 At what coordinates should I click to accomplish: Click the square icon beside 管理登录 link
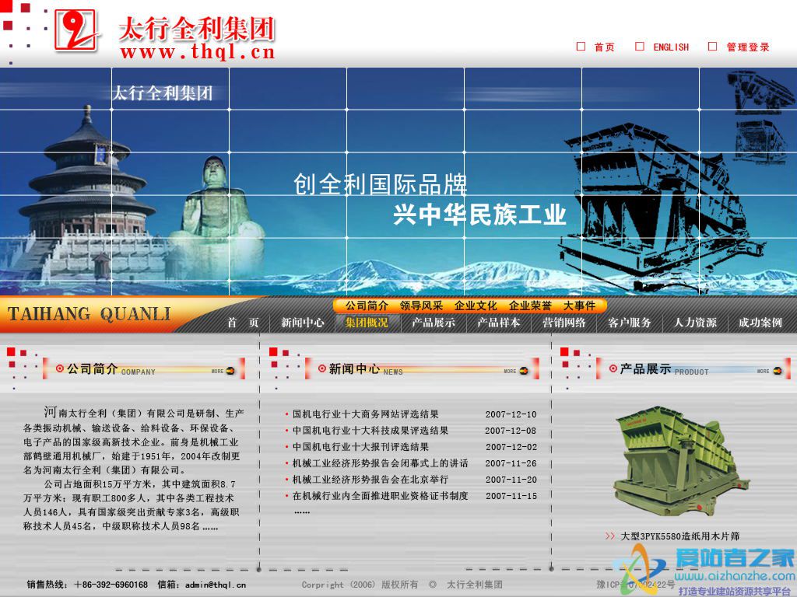[712, 47]
